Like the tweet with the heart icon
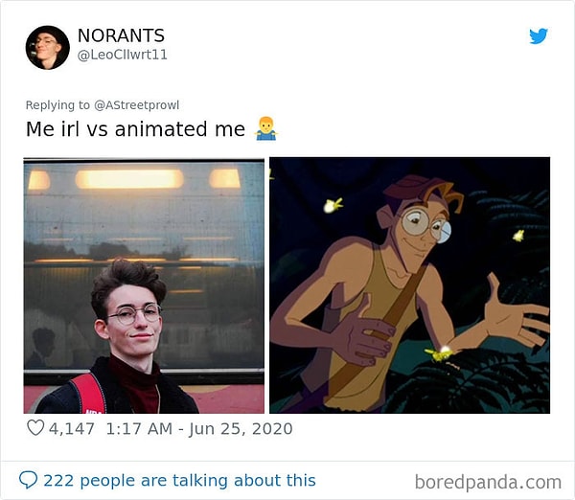 35,428
